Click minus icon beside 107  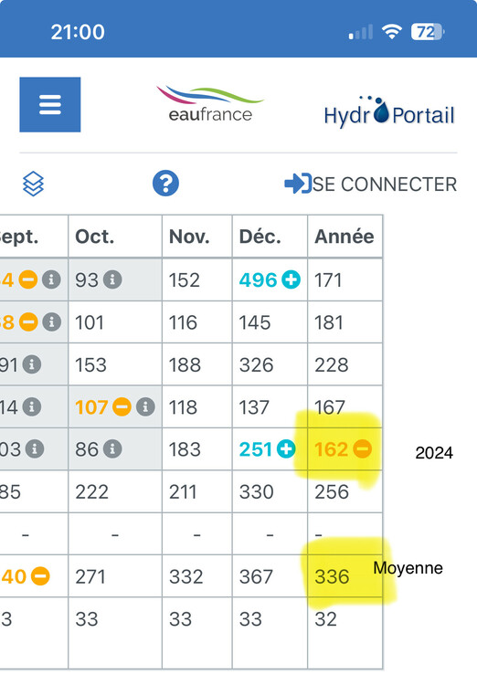122,407
